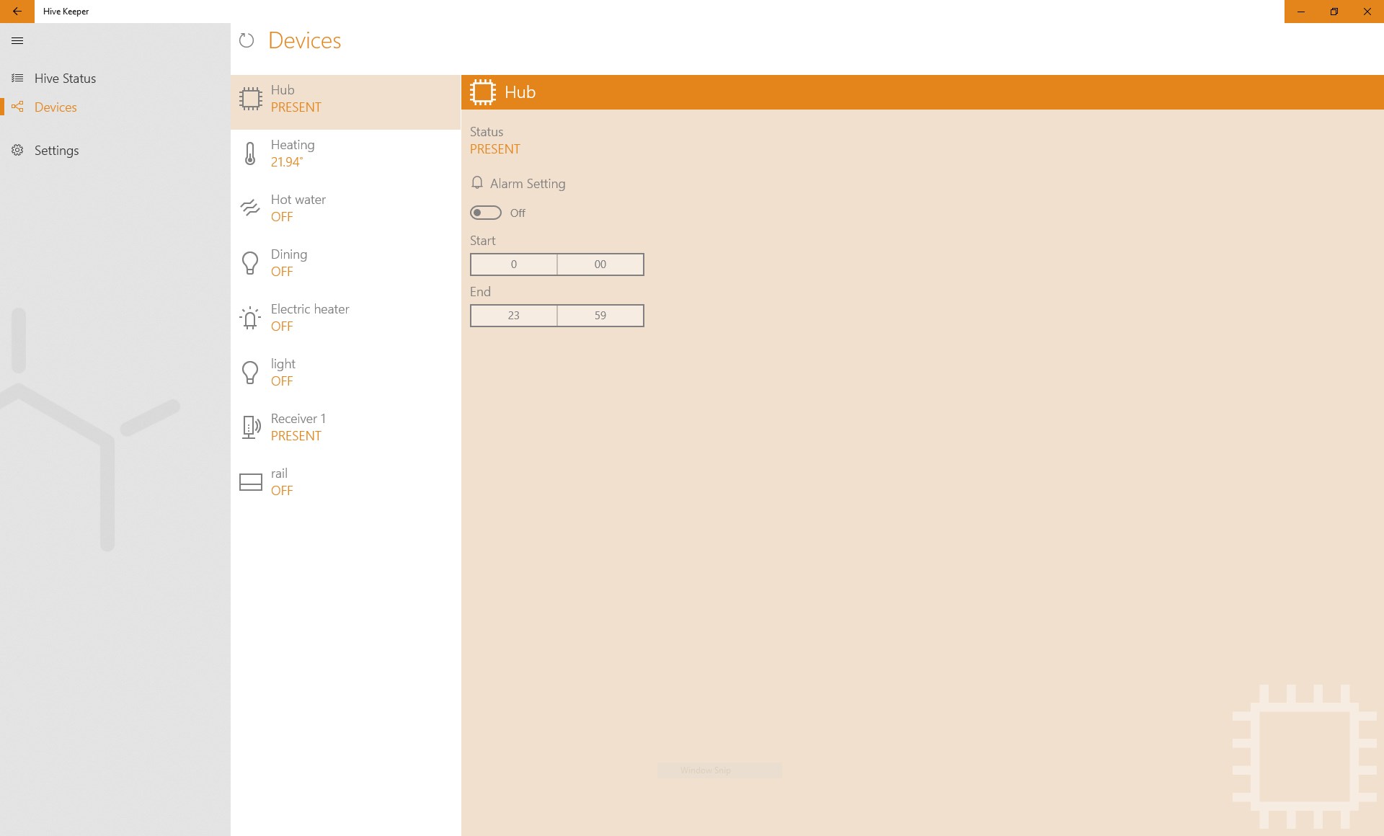Open Settings from the sidebar
The image size is (1384, 836).
click(56, 151)
